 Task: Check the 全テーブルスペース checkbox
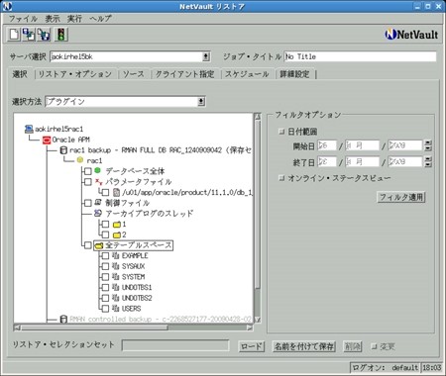click(x=87, y=245)
